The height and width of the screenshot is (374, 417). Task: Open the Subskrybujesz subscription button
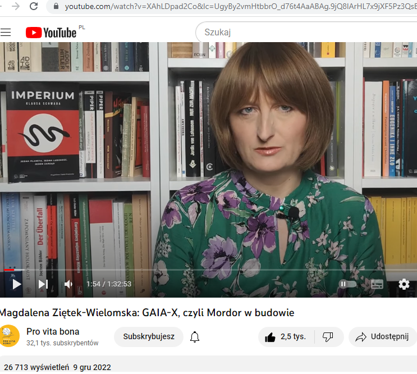pyautogui.click(x=149, y=337)
